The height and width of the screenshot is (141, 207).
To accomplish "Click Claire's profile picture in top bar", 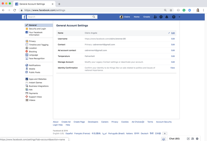I will 121,17.
